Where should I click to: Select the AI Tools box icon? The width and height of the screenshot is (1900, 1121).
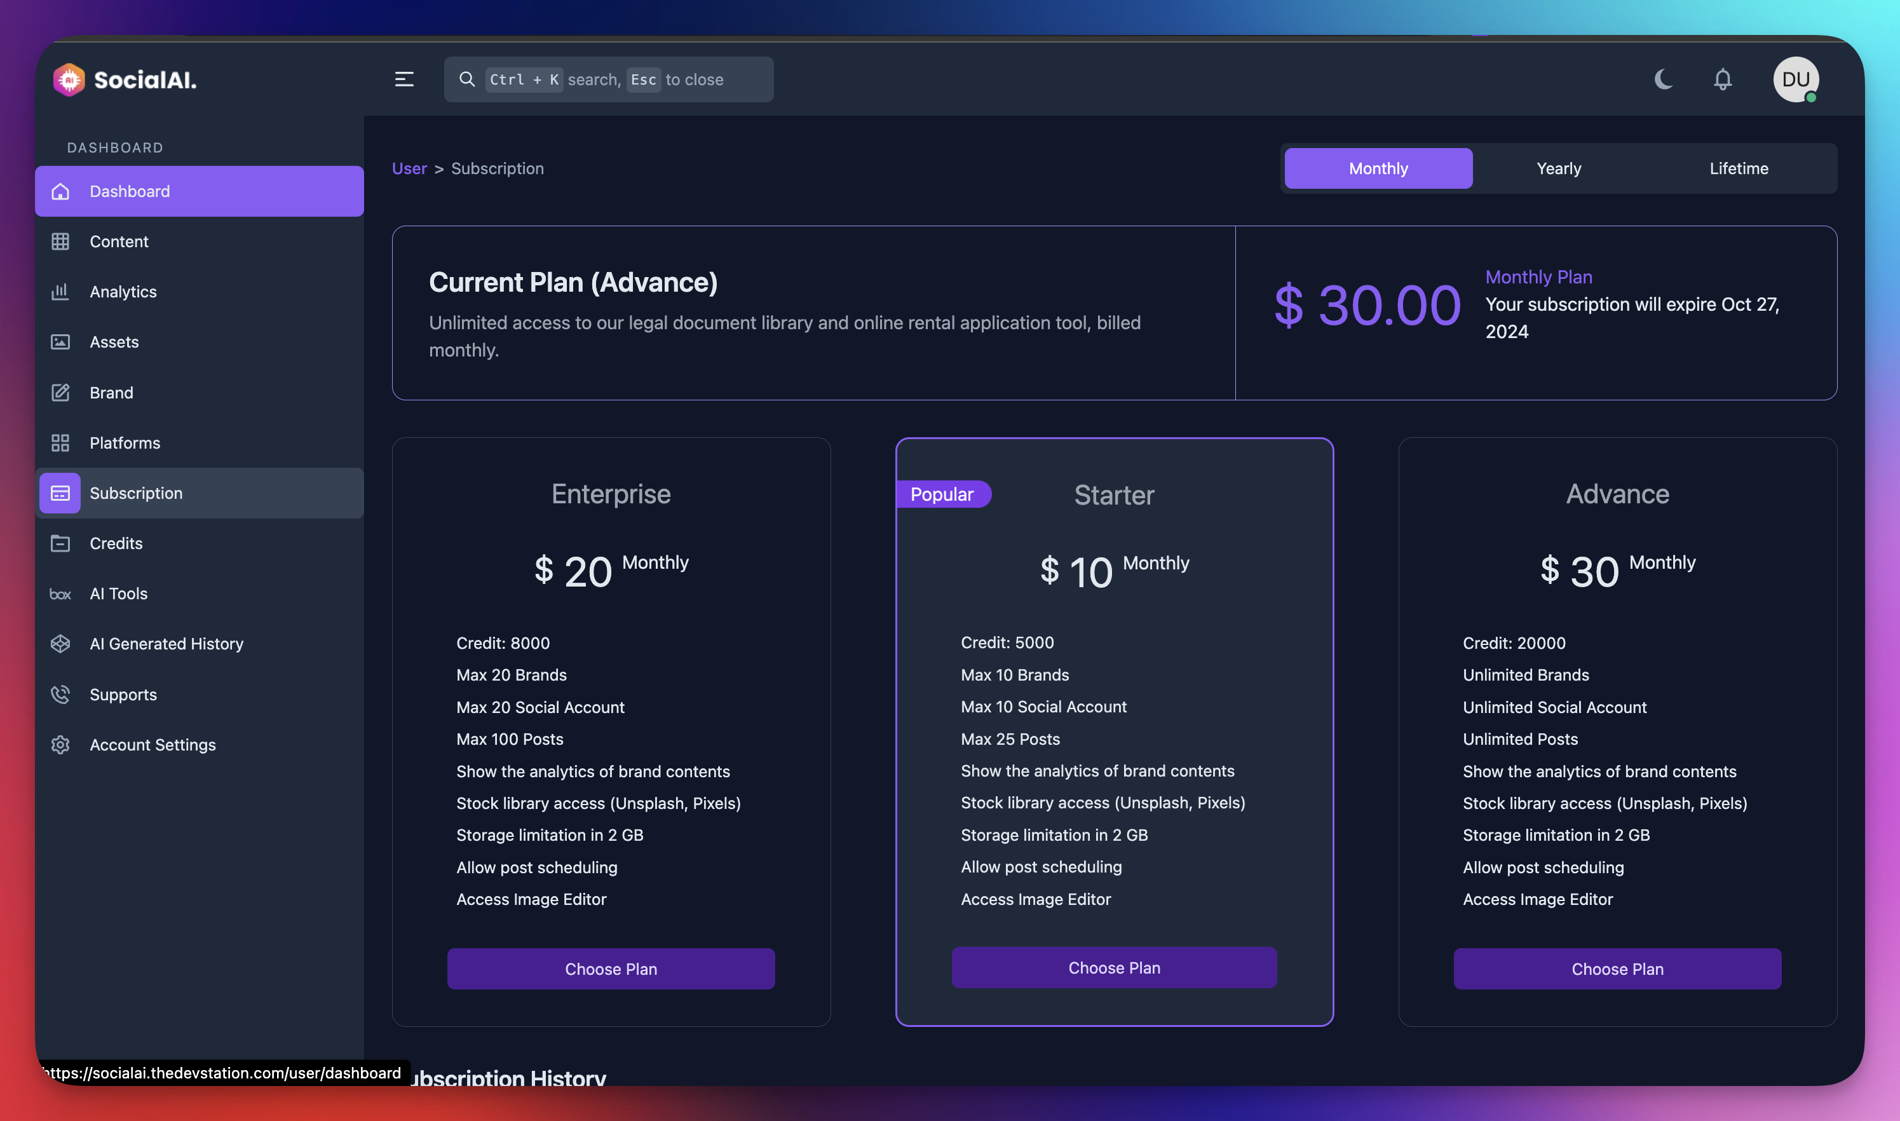pos(60,594)
